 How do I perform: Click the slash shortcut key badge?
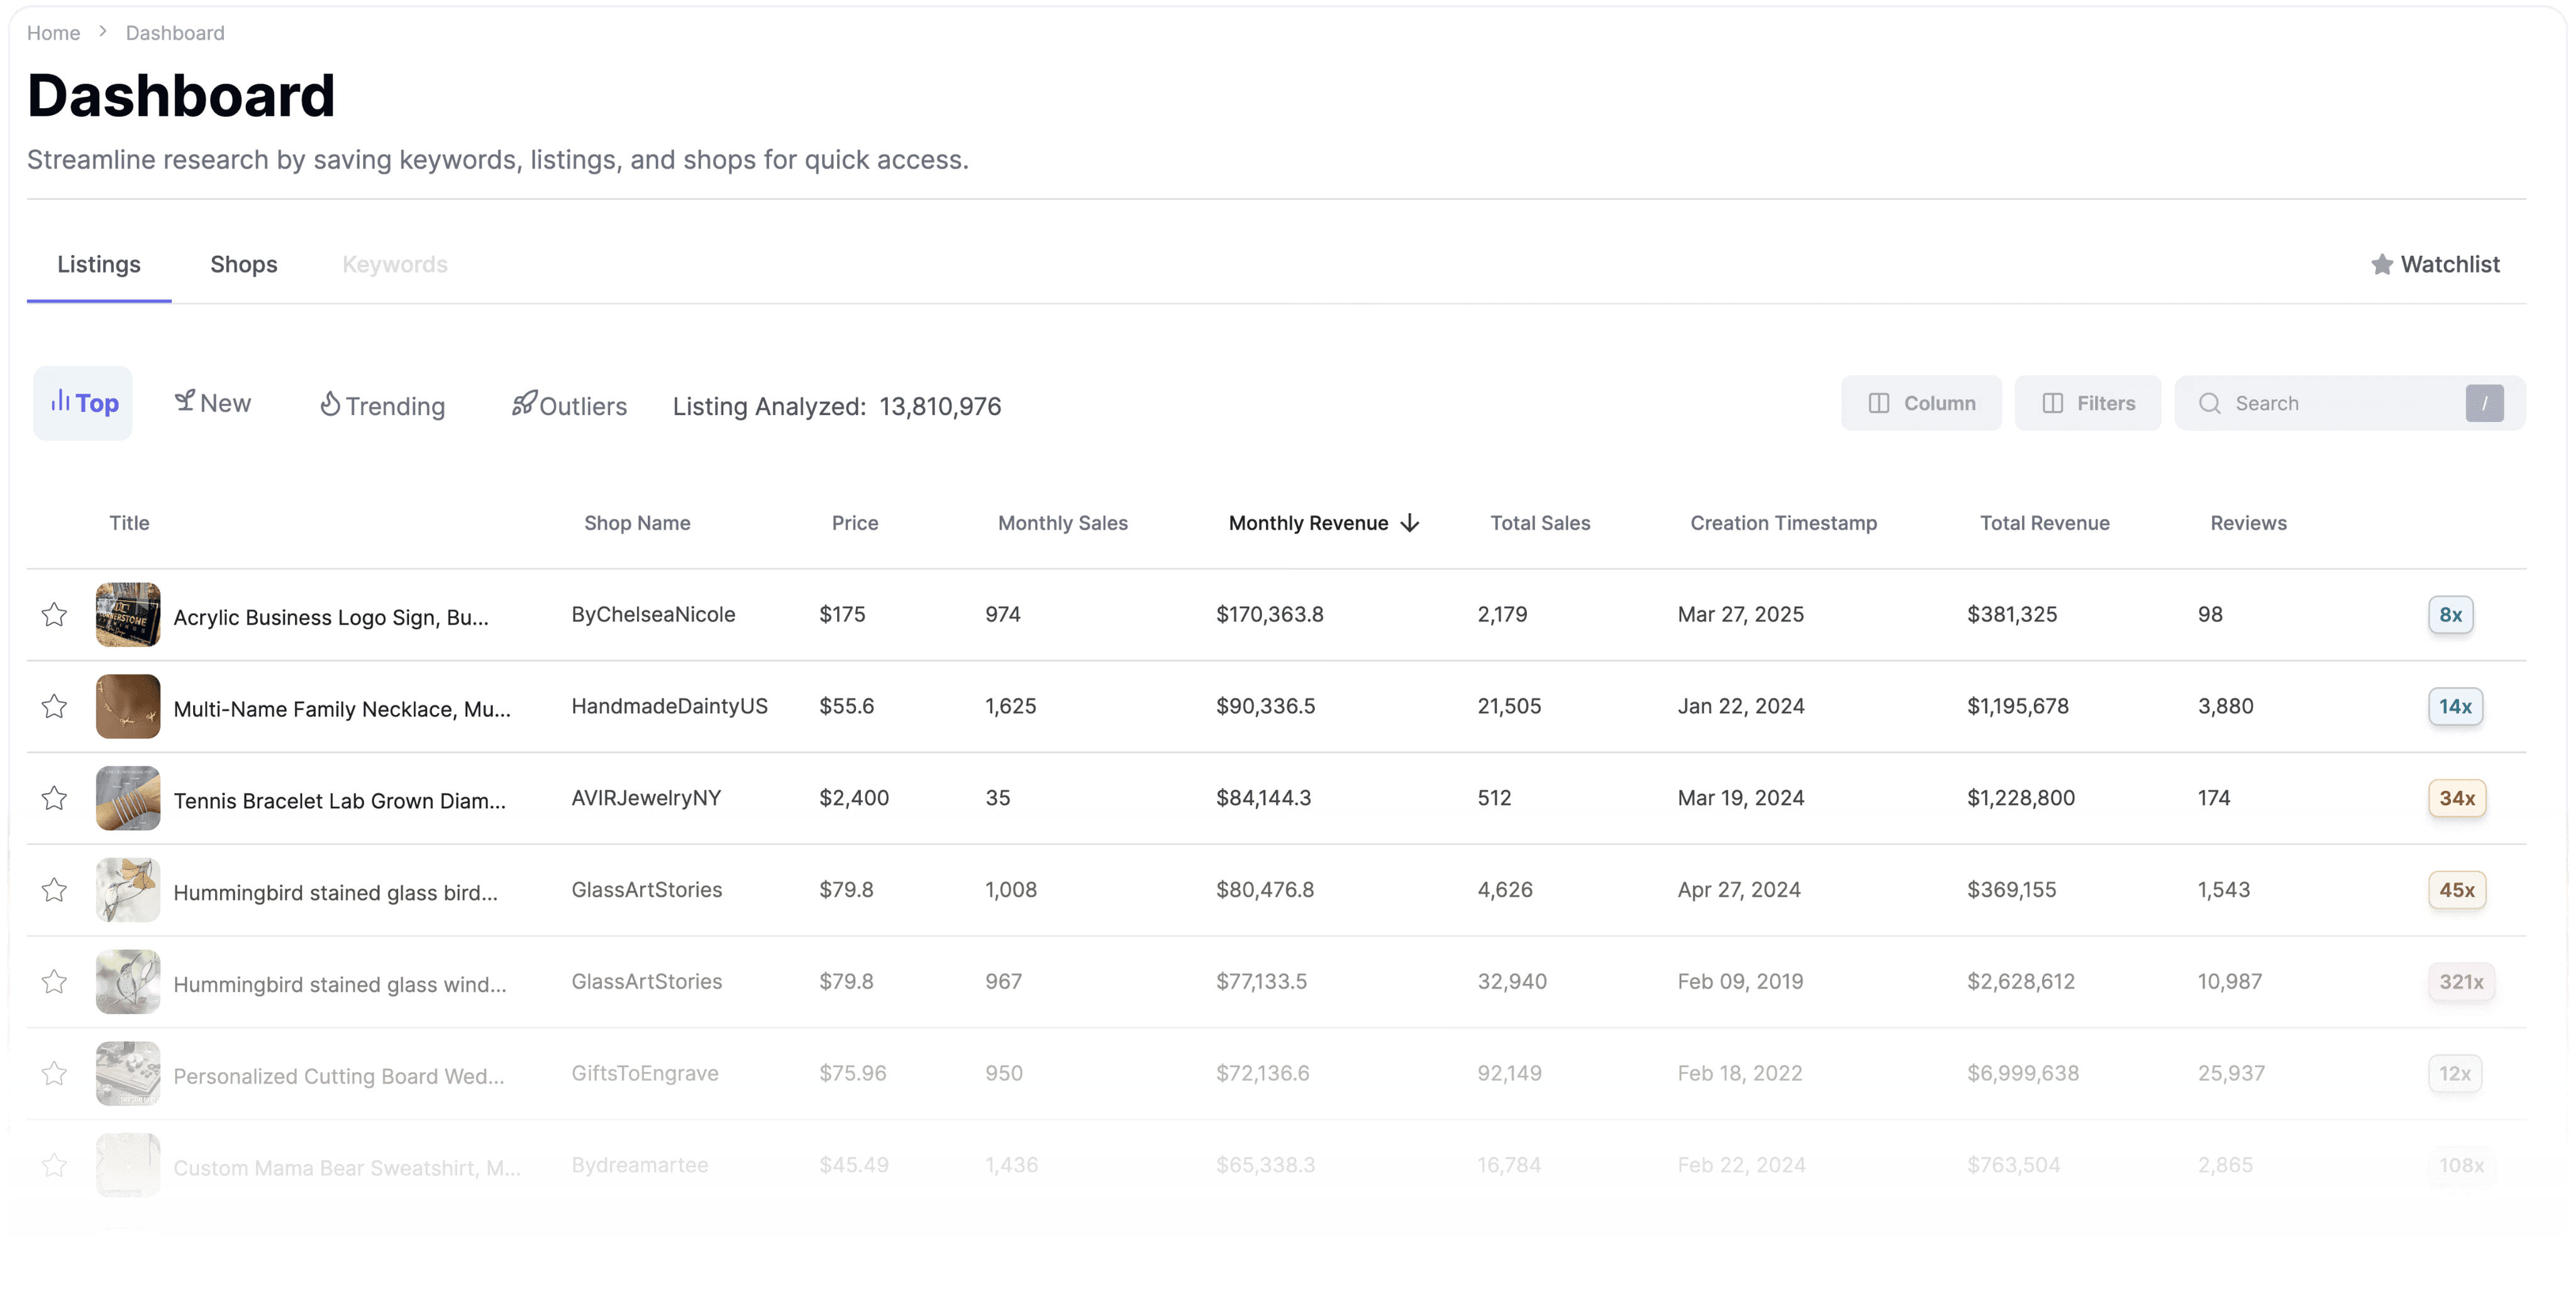(x=2484, y=403)
